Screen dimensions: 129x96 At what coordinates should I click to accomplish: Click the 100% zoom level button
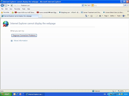click(121, 91)
